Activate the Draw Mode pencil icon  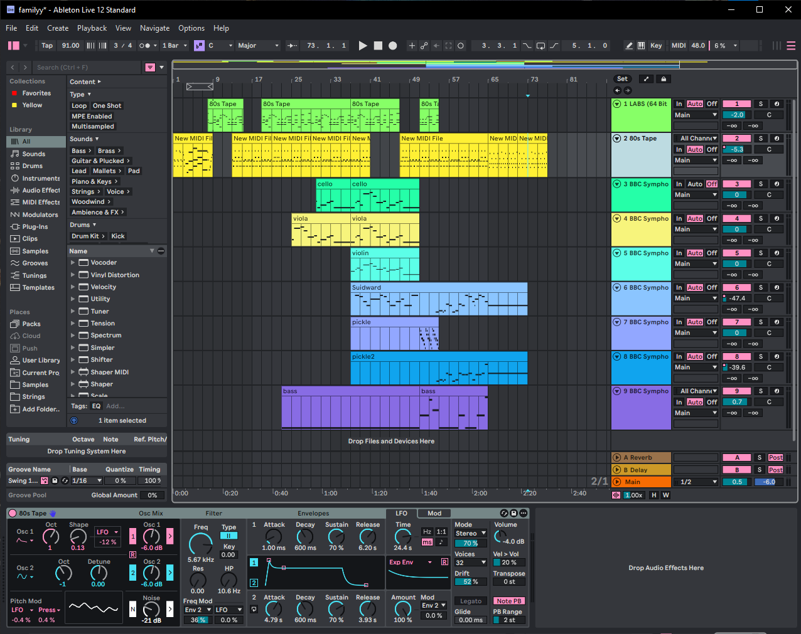tap(629, 45)
